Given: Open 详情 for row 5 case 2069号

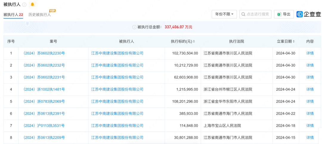Looking at the screenshot, I should tap(310, 102).
